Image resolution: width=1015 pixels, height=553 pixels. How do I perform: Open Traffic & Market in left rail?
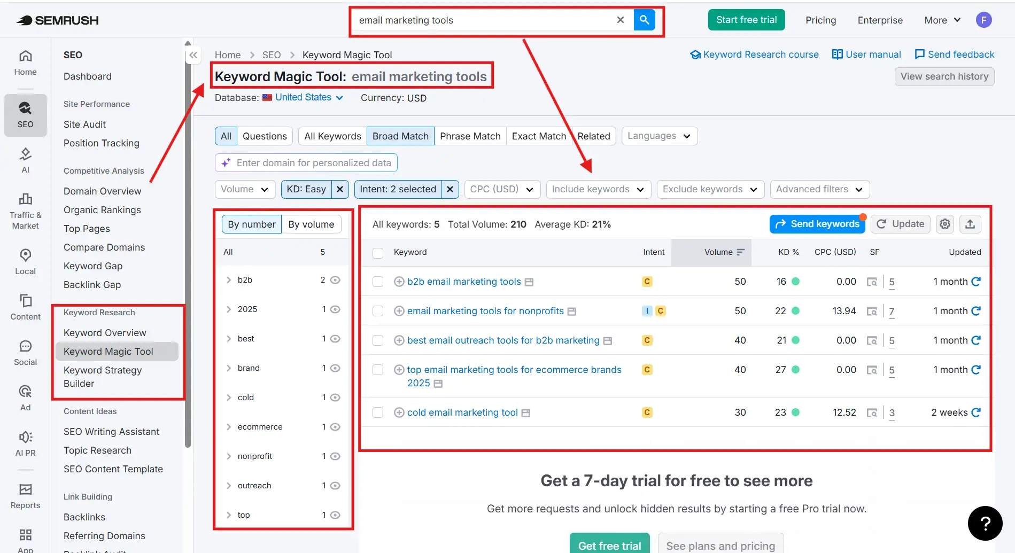(x=25, y=212)
